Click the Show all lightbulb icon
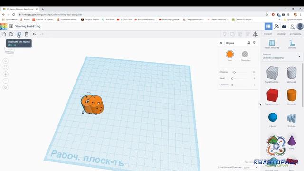 pyautogui.click(x=225, y=34)
